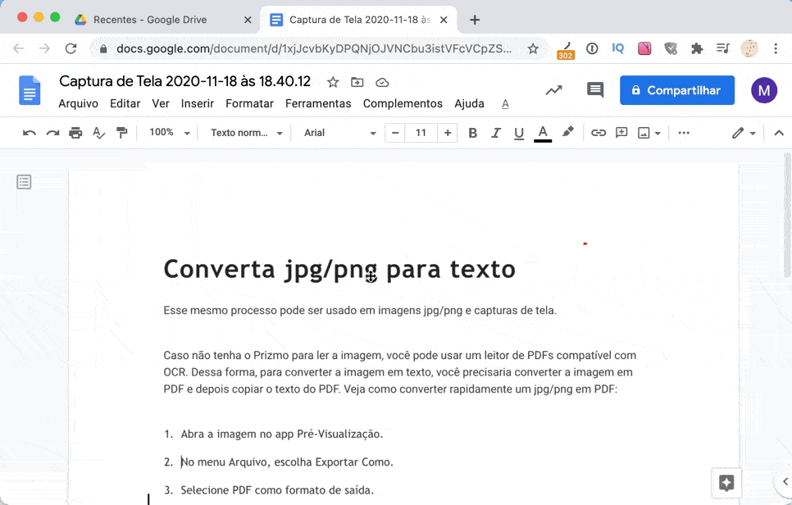Open the browser extensions puzzle icon
This screenshot has width=792, height=505.
click(x=697, y=48)
